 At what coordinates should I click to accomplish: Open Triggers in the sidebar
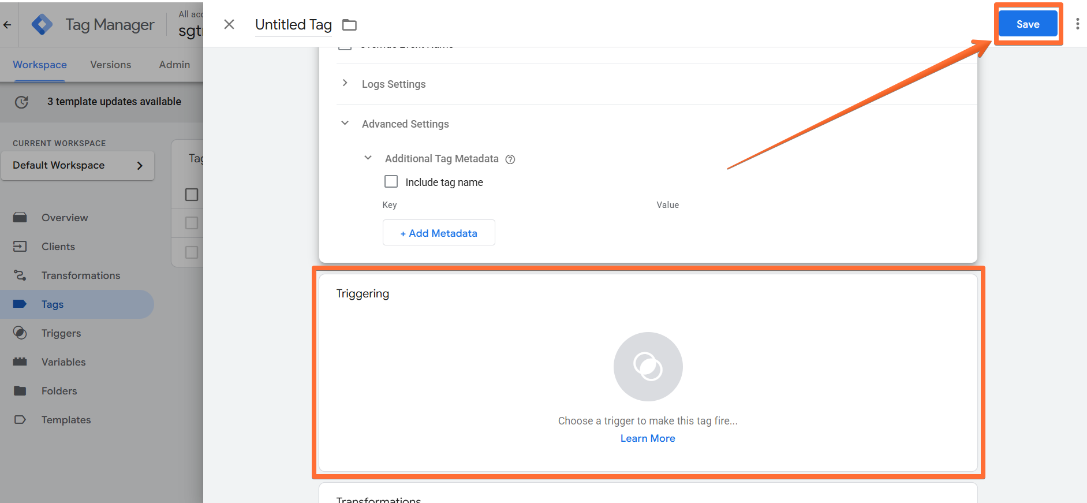pyautogui.click(x=61, y=333)
